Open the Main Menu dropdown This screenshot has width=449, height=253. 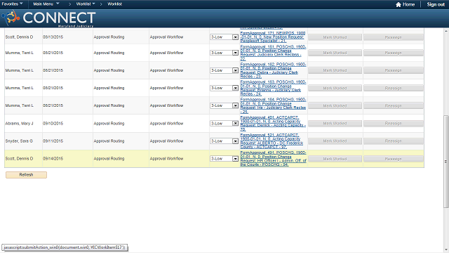coord(46,4)
